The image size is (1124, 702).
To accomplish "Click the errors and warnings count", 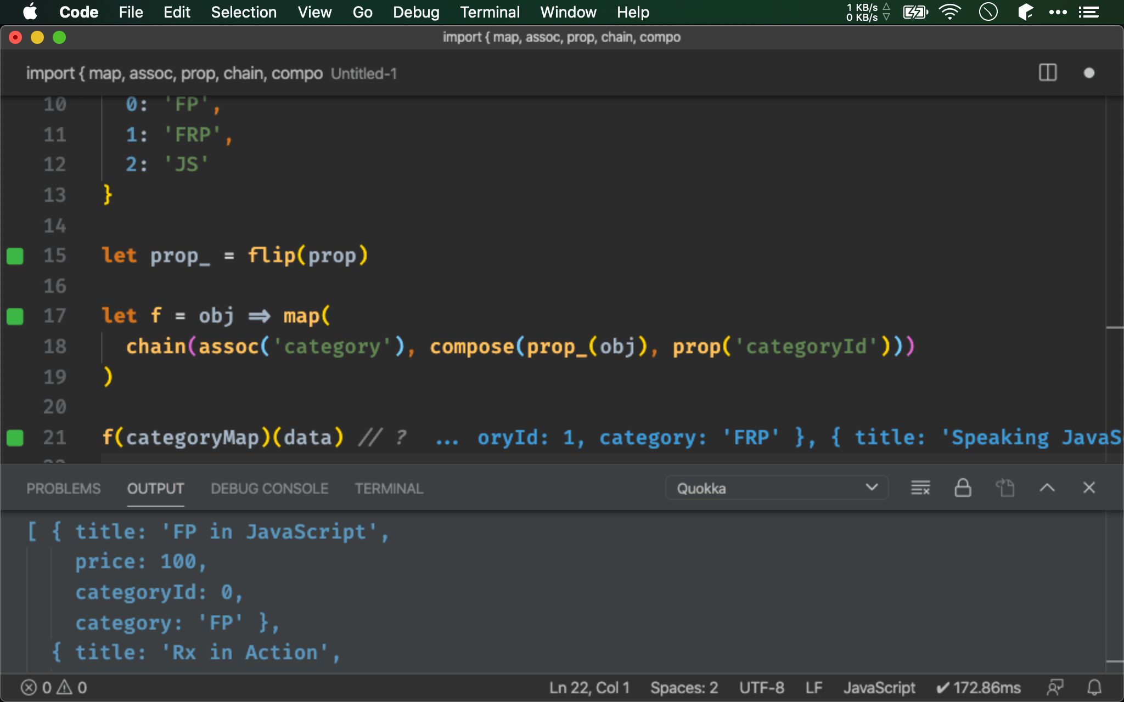I will pos(54,688).
